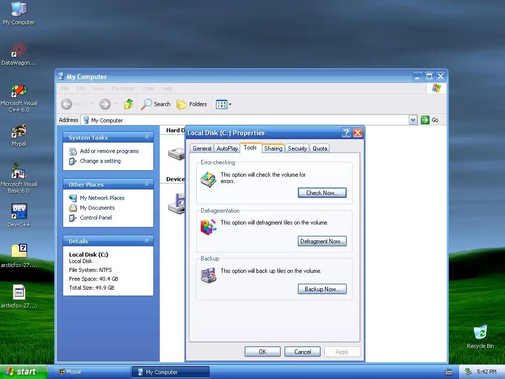The width and height of the screenshot is (505, 379).
Task: Click the Address bar field
Action: tap(245, 120)
